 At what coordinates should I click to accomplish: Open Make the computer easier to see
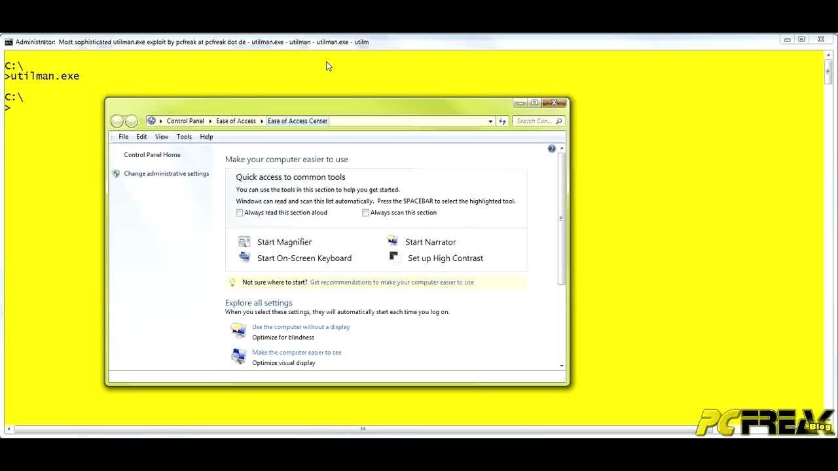pos(297,353)
